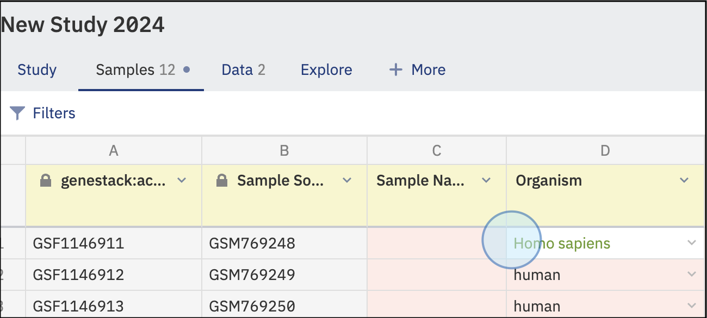Screen dimensions: 707x318
Task: Select cell GSF1146911
Action: point(114,243)
